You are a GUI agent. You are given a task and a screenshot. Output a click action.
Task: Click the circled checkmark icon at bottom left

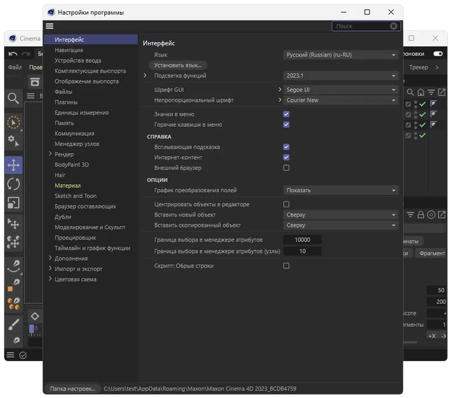pos(23,355)
